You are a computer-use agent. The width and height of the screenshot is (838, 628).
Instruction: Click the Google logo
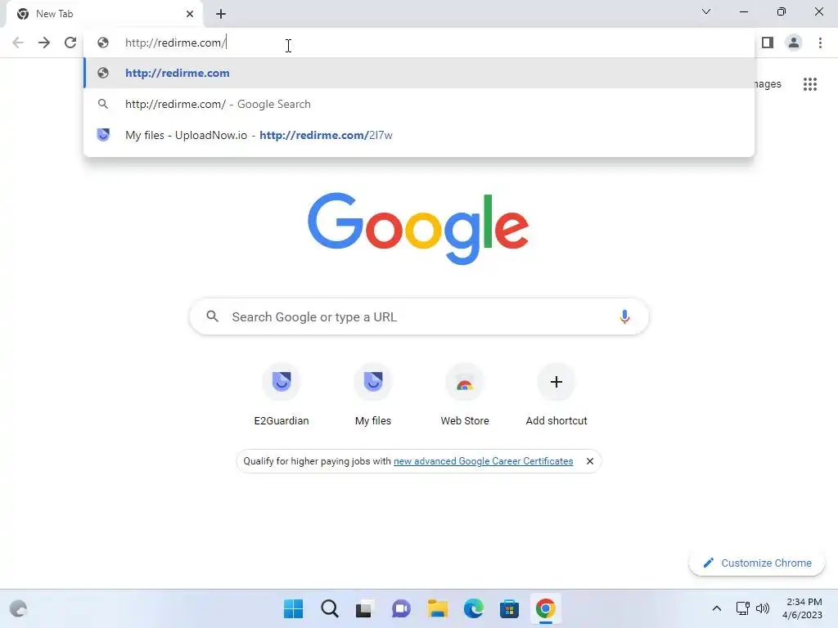coord(418,229)
